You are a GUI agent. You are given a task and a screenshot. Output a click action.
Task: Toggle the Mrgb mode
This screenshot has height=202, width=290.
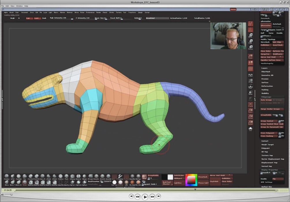click(x=12, y=18)
